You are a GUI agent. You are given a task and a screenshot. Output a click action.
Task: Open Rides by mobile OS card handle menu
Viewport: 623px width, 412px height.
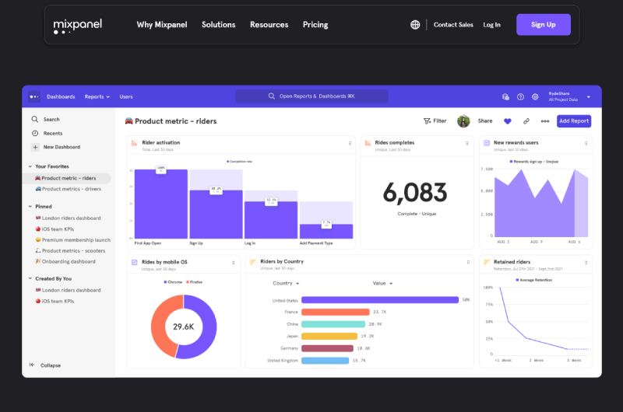[x=234, y=263]
